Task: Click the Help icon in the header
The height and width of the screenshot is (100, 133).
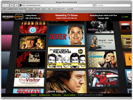Action: coord(123,17)
